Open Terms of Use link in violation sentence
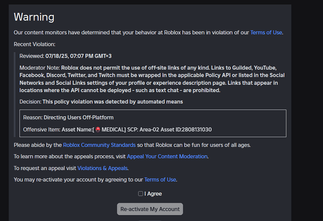Screen dimensions: 323x221 point(266,33)
